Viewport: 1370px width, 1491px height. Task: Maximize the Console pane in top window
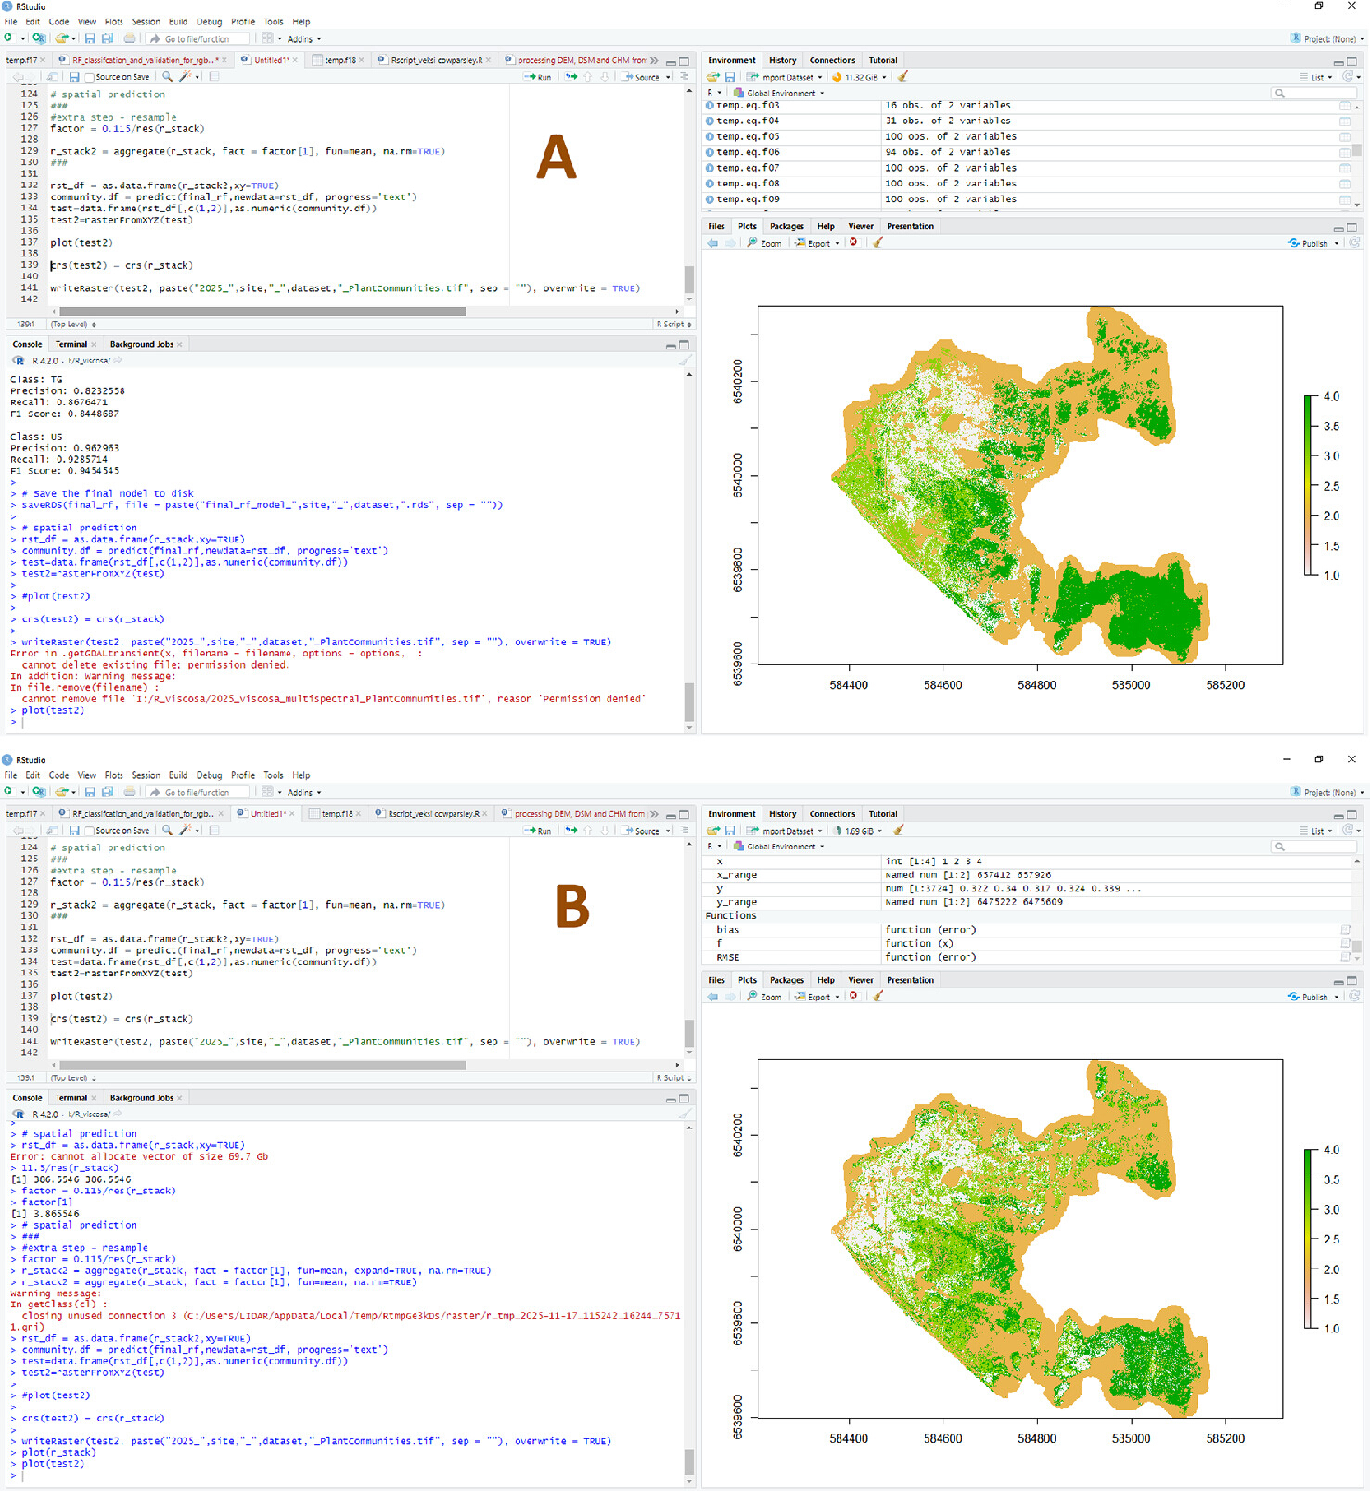point(685,345)
